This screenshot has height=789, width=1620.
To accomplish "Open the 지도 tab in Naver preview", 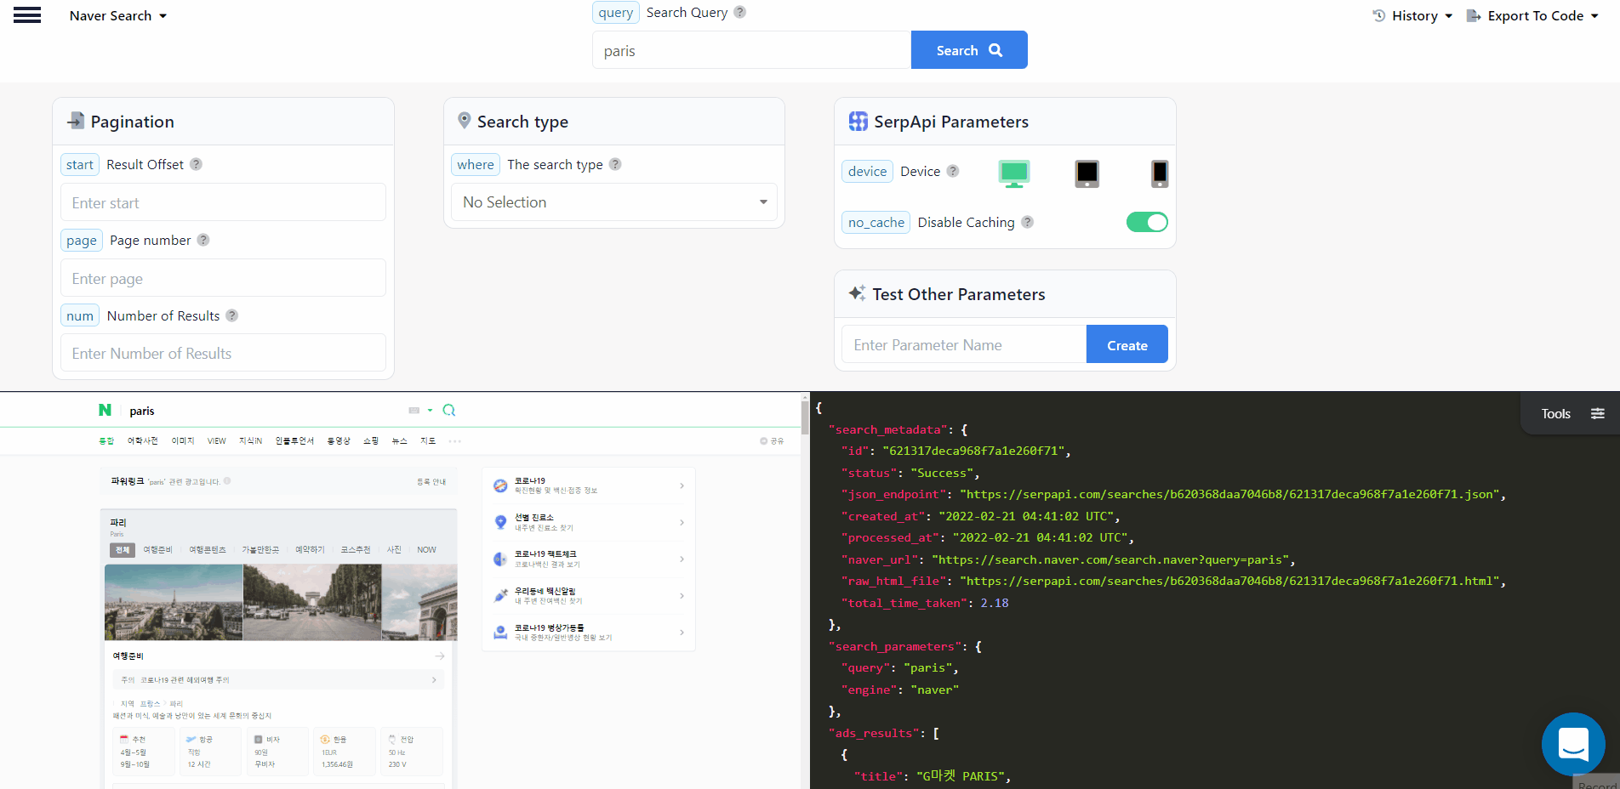I will (428, 440).
